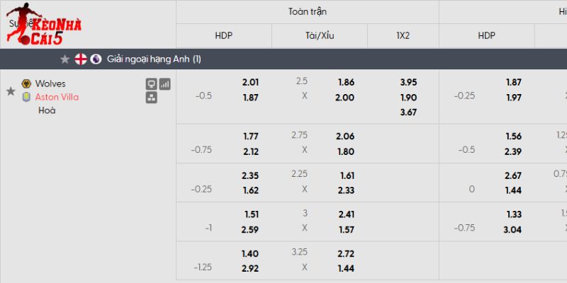Click the Wolves club crest
567x283 pixels.
click(x=27, y=83)
